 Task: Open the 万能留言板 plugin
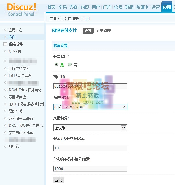pyautogui.click(x=17, y=97)
